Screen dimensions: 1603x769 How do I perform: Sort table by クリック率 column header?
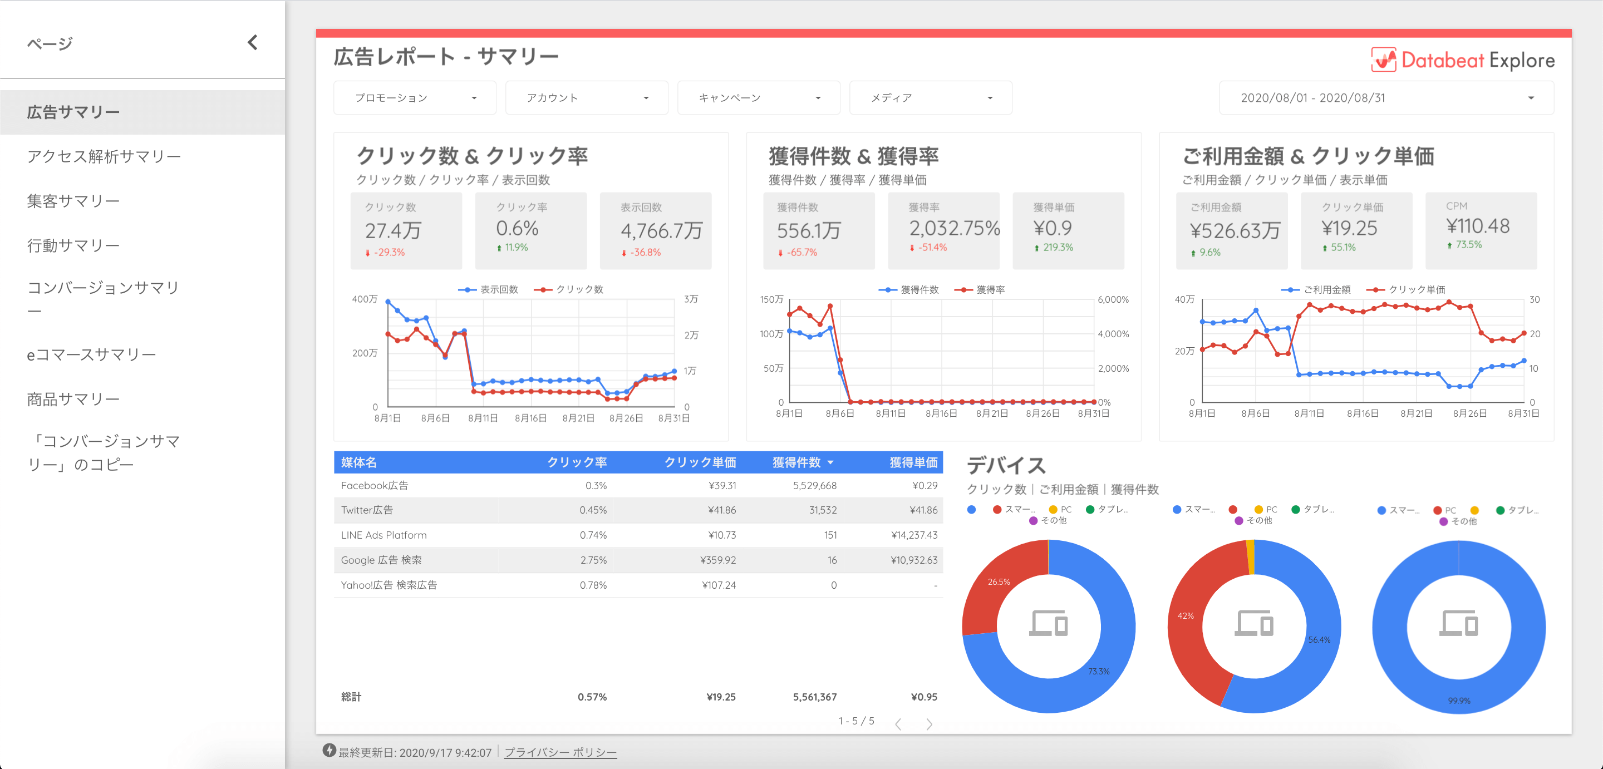(x=577, y=462)
